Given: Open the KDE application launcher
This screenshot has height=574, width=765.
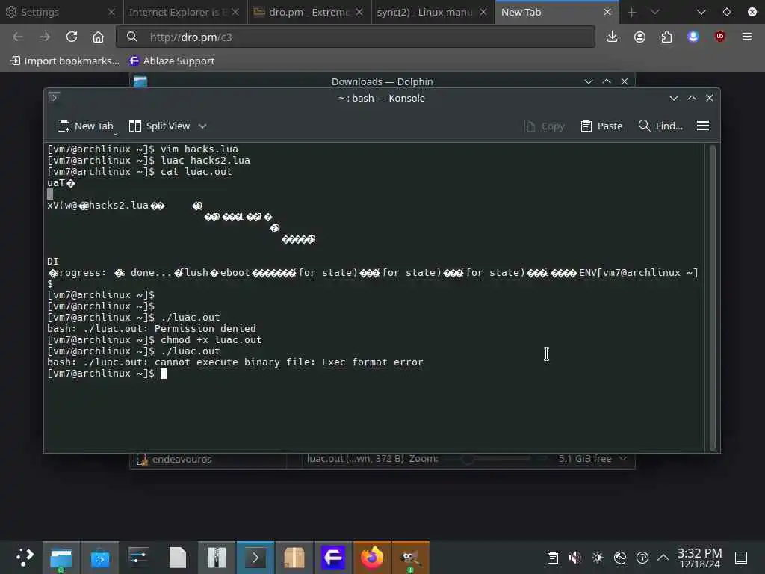Looking at the screenshot, I should pyautogui.click(x=25, y=558).
